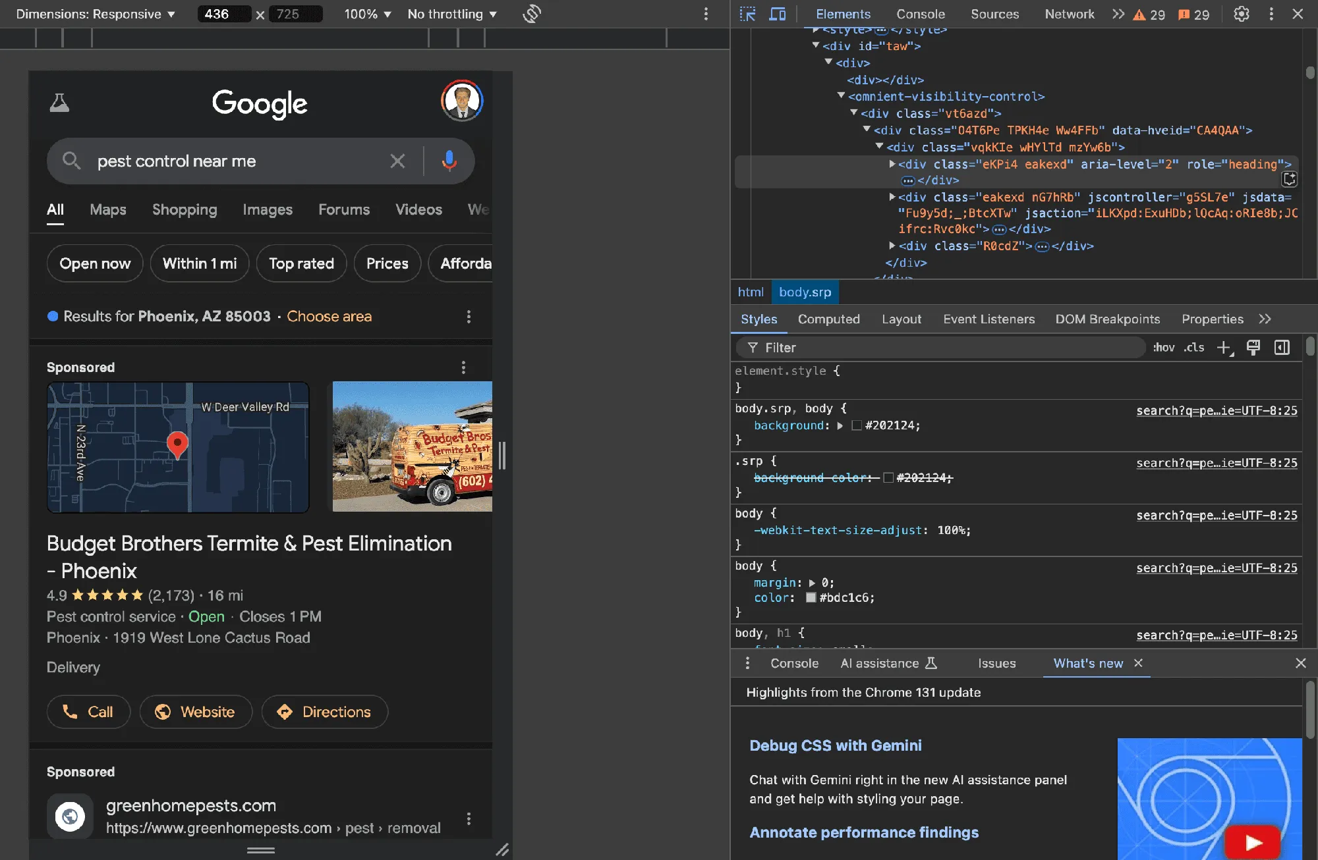This screenshot has width=1318, height=860.
Task: Click the Choose area link
Action: point(329,317)
